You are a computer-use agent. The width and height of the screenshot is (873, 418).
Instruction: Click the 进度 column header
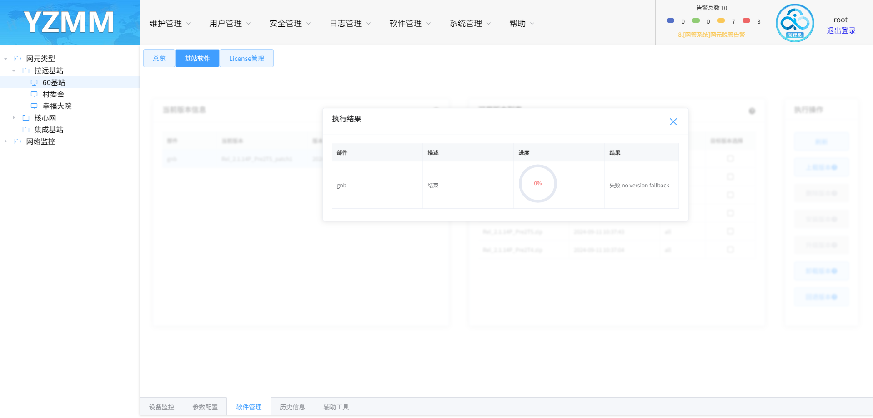(559, 152)
